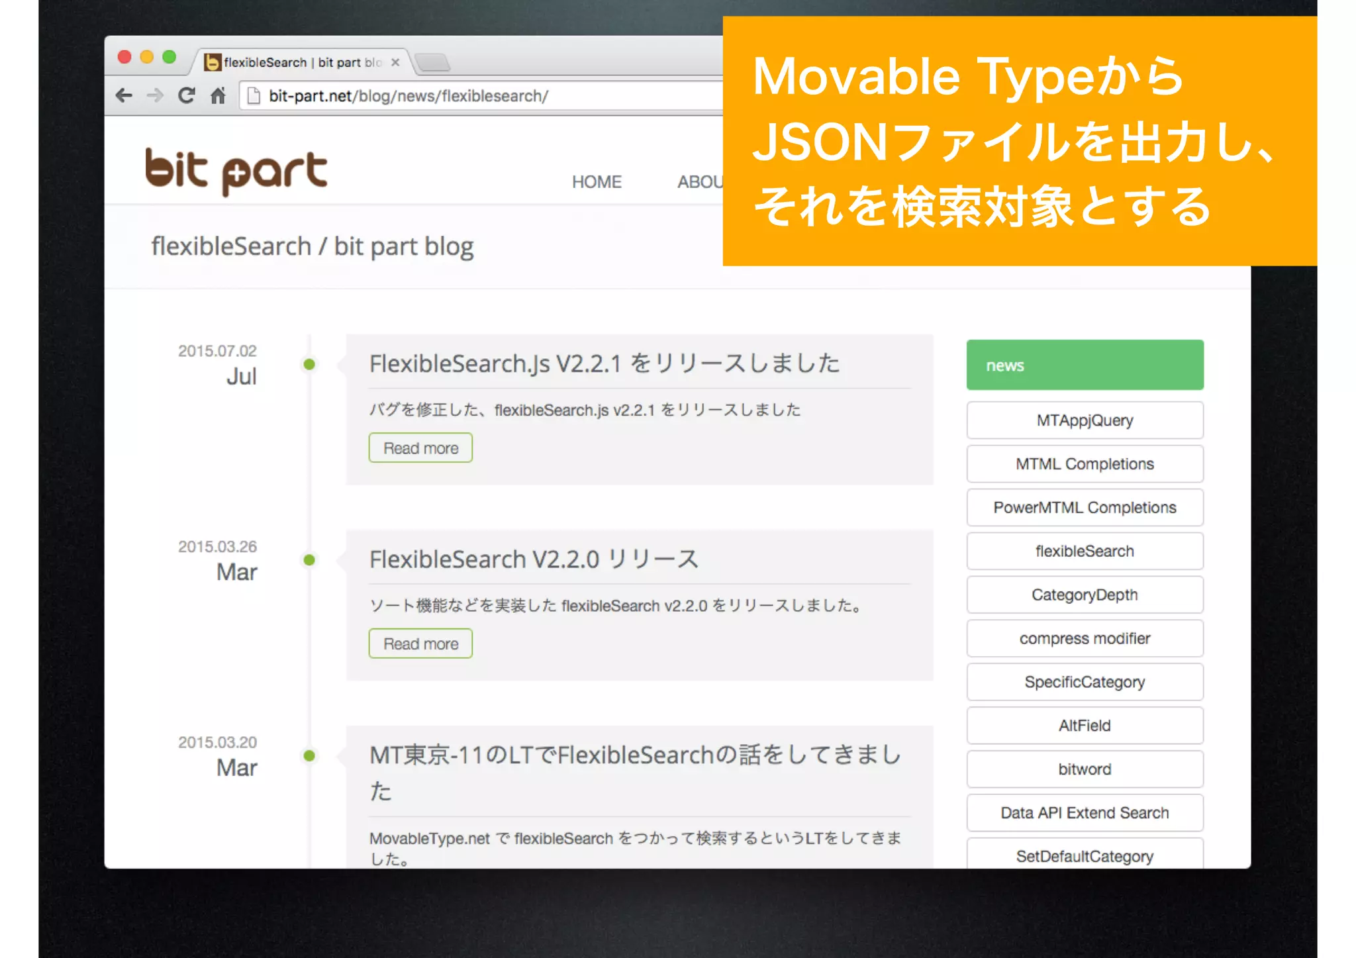Viewport: 1356px width, 958px height.
Task: Select the flexibleSearch | bit part blog tab
Action: [x=301, y=62]
